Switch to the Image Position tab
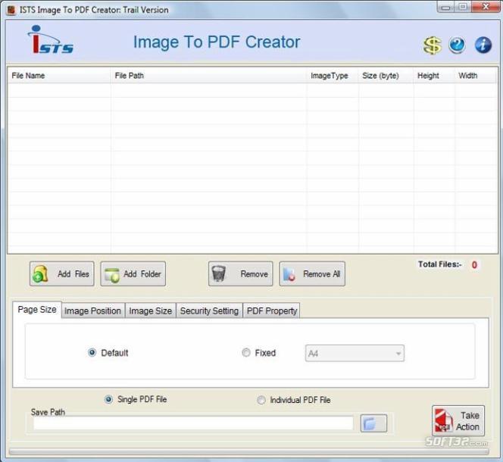 tap(92, 311)
